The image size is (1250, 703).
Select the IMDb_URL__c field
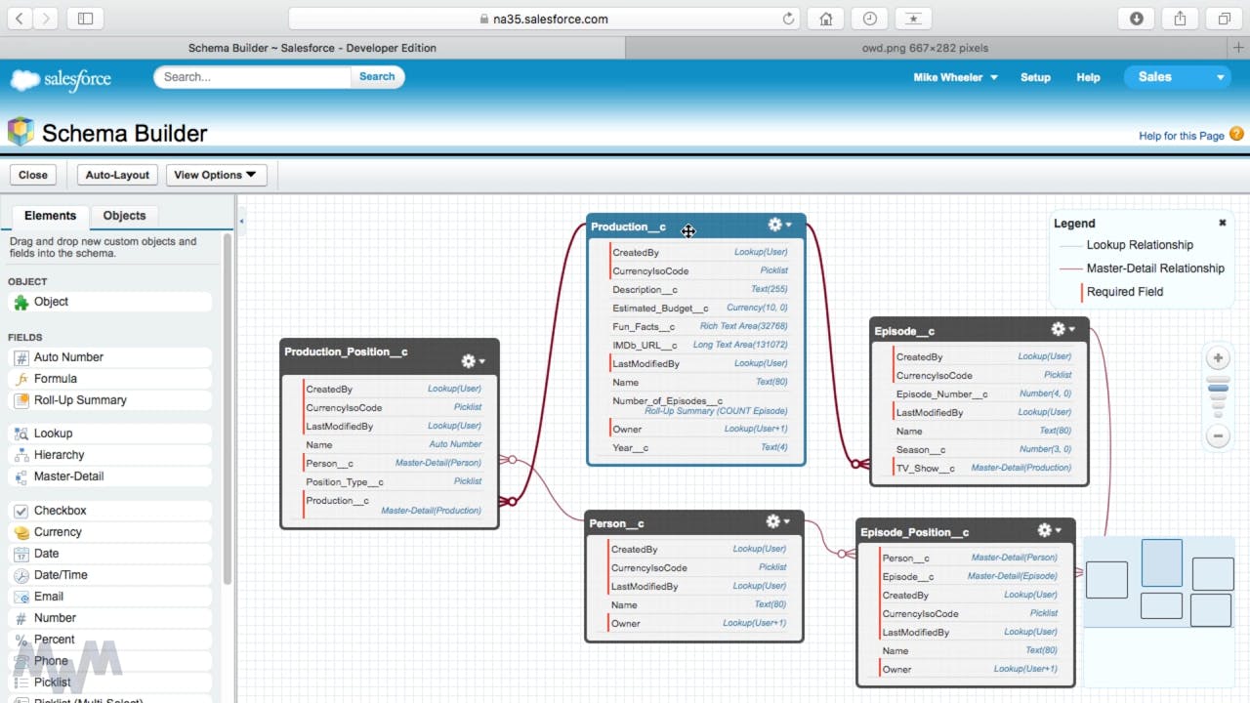699,345
